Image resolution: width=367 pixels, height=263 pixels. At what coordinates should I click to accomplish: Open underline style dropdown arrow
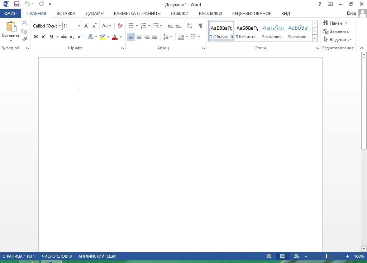click(x=57, y=37)
